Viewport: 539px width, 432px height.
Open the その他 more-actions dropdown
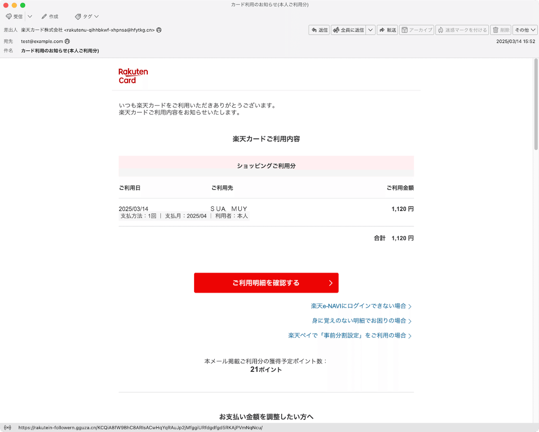[525, 30]
